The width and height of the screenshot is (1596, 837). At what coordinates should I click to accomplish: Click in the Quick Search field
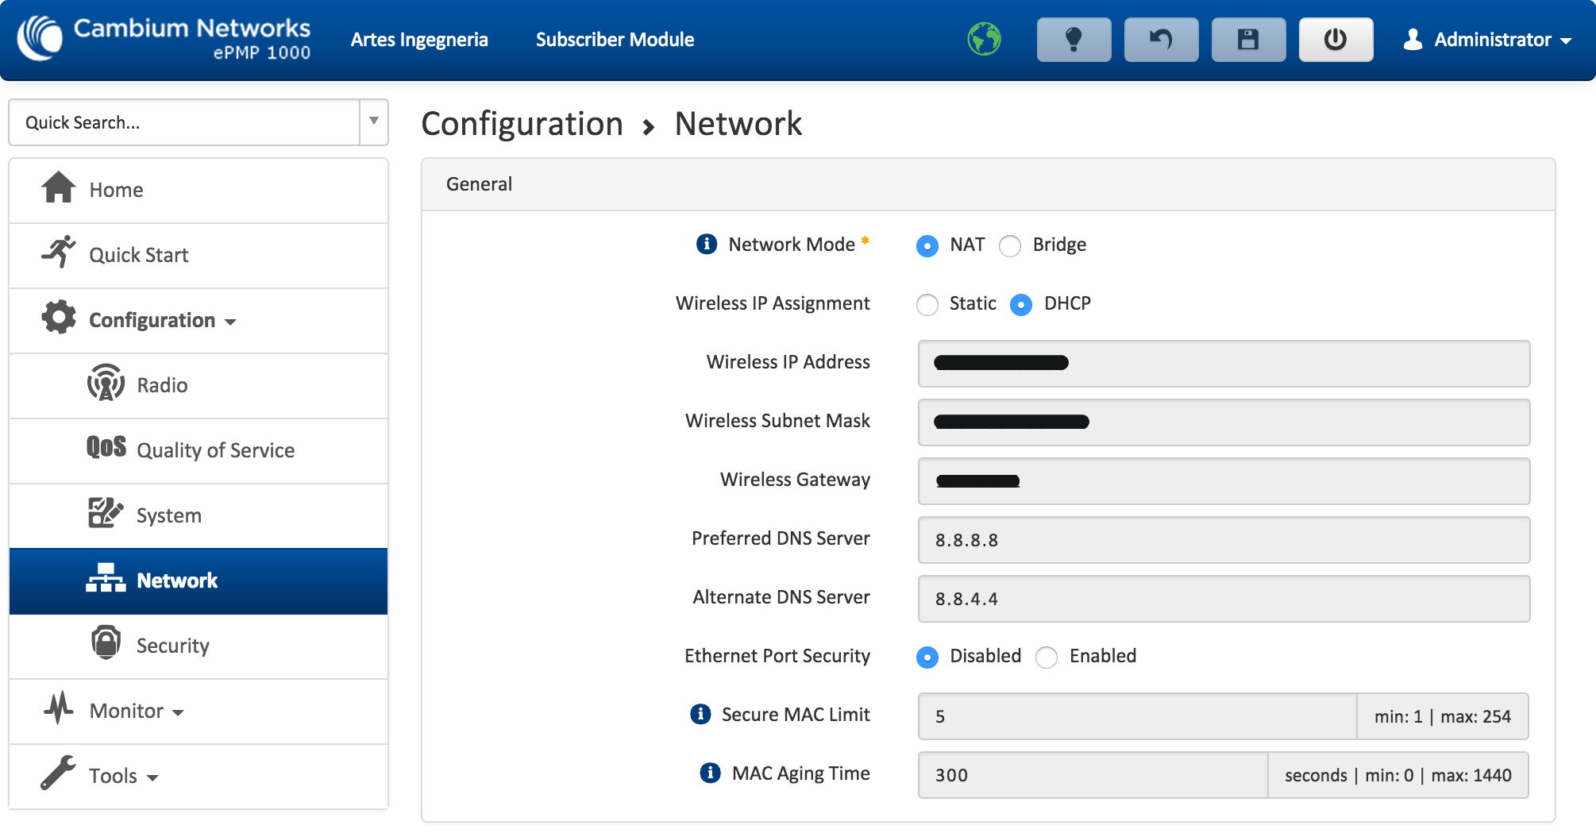(184, 122)
